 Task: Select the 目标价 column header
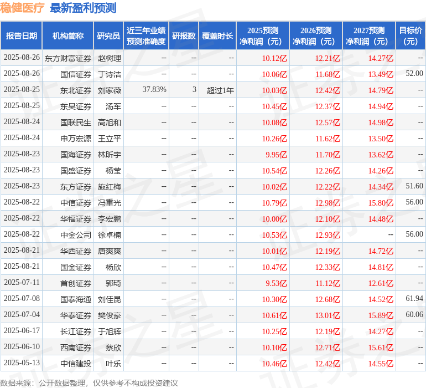pos(411,36)
